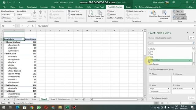
Task: Open Change Data Source
Action: point(99,15)
